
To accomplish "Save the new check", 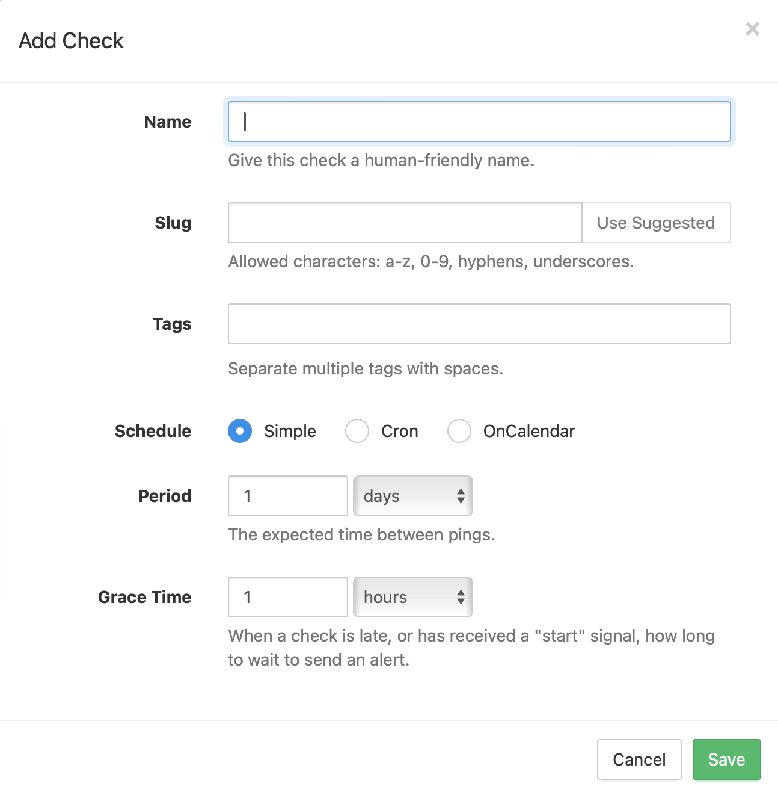I will pyautogui.click(x=726, y=760).
